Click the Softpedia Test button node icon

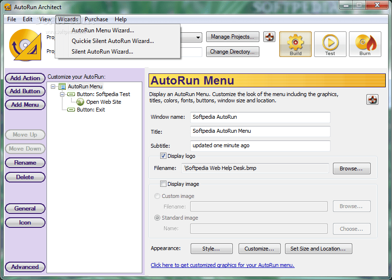click(71, 94)
